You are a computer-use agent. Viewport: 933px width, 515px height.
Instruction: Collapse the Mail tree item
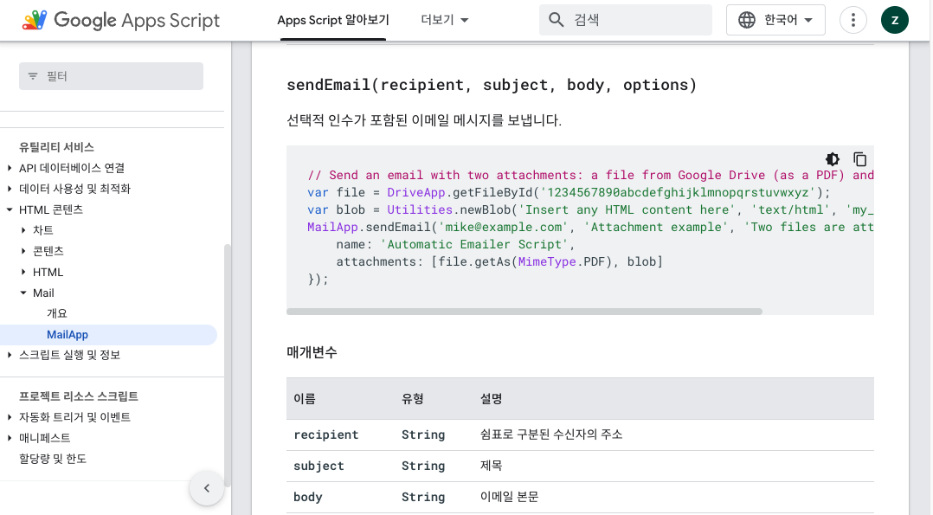23,293
